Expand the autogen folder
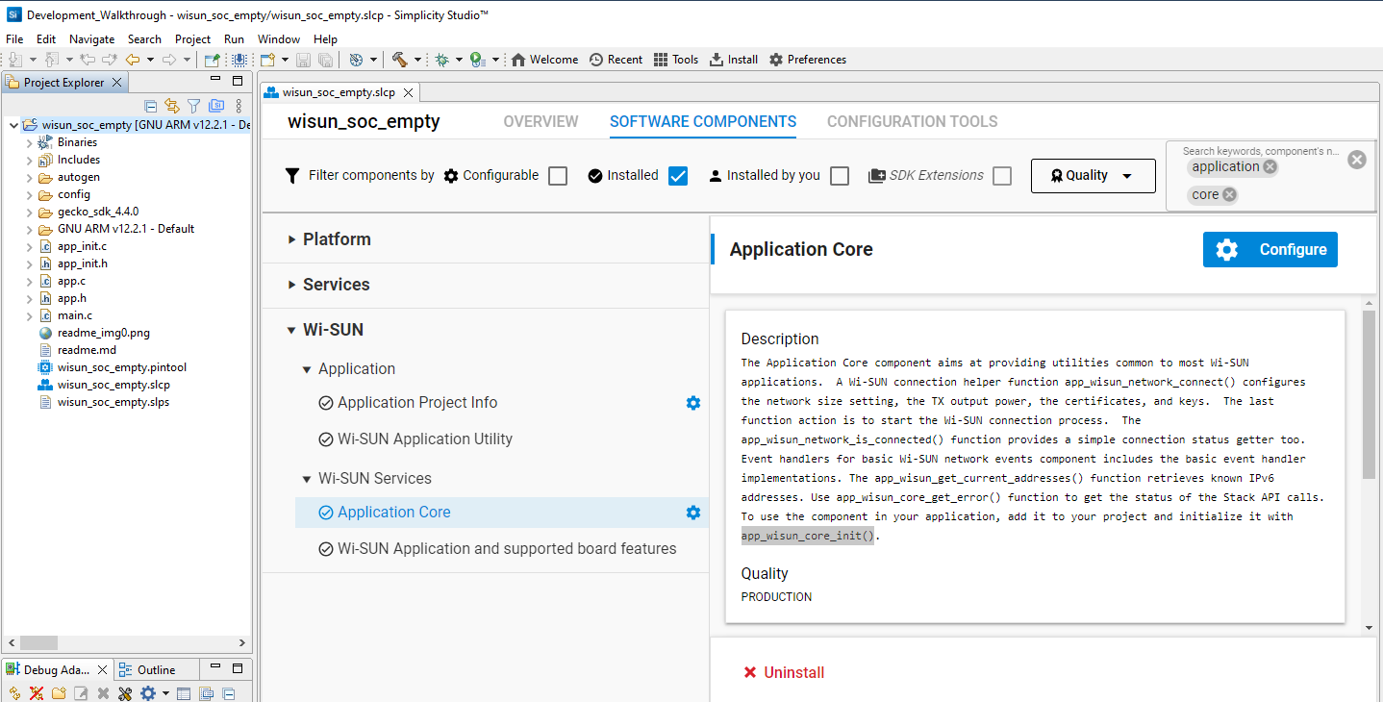The width and height of the screenshot is (1383, 702). point(29,177)
